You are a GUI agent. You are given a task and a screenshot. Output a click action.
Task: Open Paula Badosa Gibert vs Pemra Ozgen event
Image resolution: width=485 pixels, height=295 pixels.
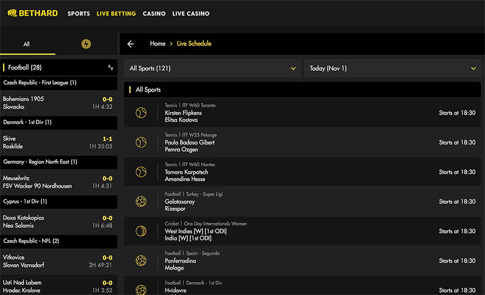(303, 142)
